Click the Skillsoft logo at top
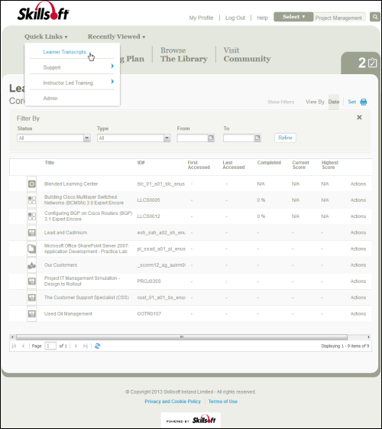This screenshot has height=429, width=382. coord(43,11)
